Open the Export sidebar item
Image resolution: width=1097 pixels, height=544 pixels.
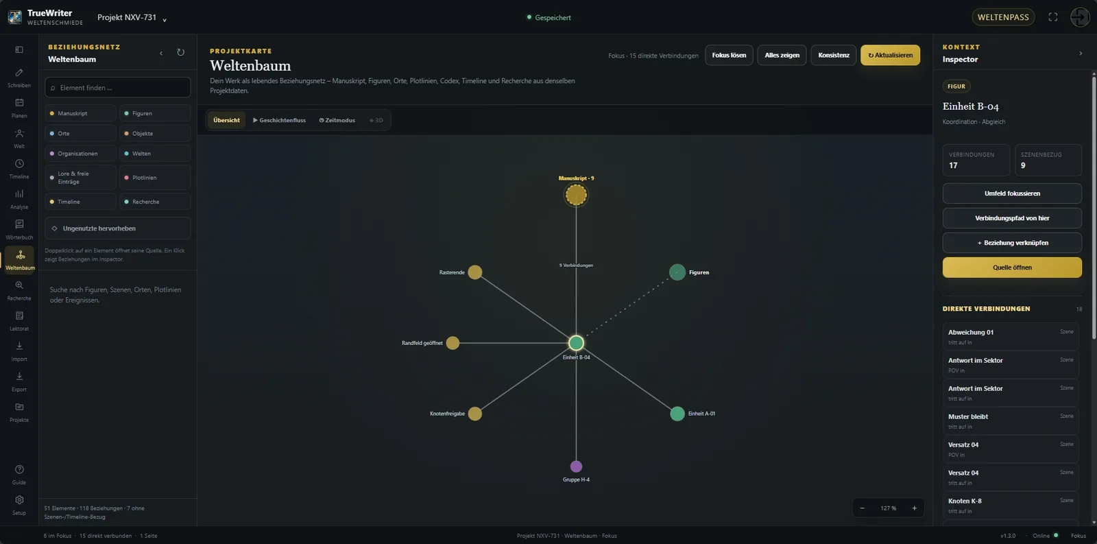tap(19, 381)
